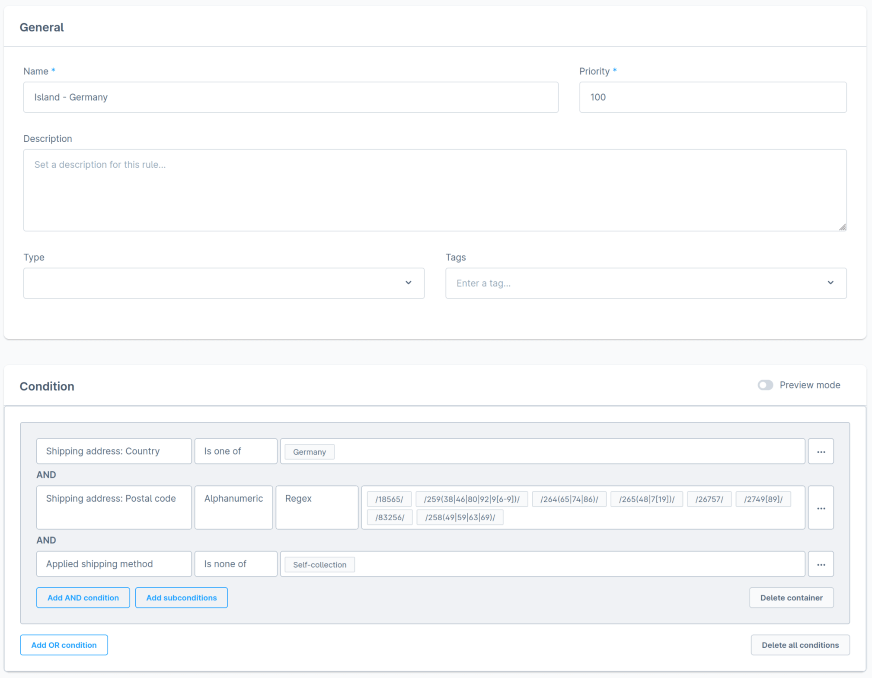Select the /264(65|74|86)/ regex tag
Screen dimensions: 872x678
[x=569, y=499]
